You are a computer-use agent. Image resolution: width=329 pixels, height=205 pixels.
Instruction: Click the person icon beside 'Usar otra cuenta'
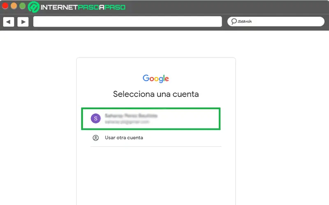[x=96, y=138]
